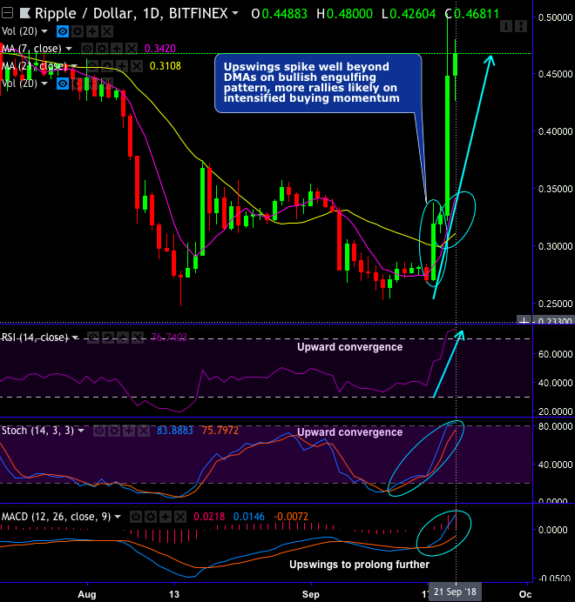Open Stoch (14, 3, 3) settings gear
The height and width of the screenshot is (602, 575).
pos(114,431)
